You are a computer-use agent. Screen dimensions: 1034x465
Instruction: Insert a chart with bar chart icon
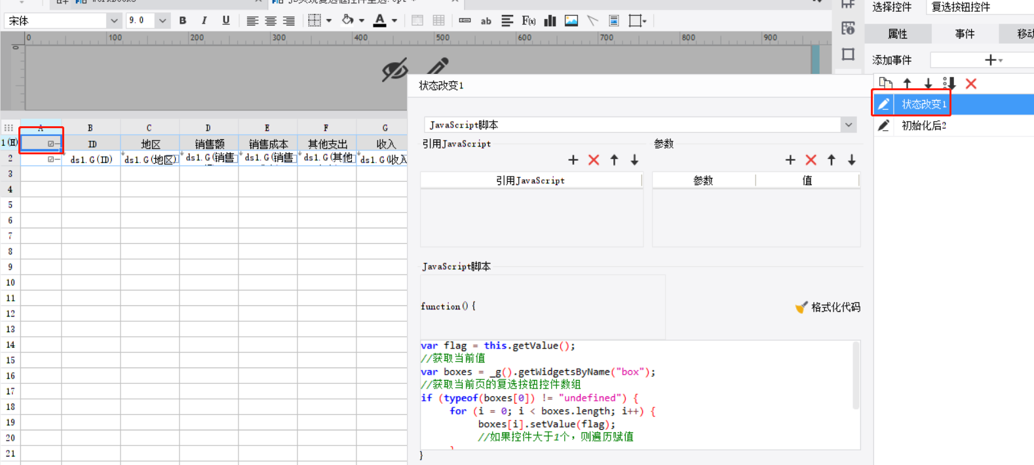[550, 21]
